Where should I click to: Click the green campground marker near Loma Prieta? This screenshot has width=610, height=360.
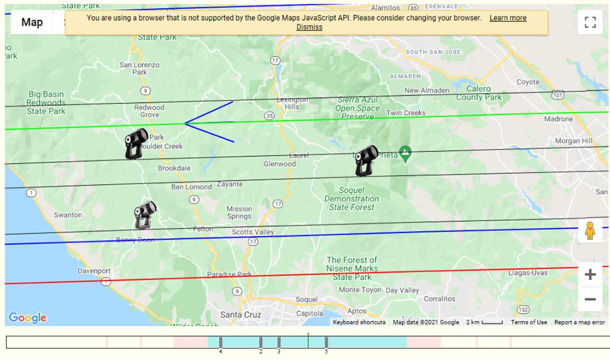[x=405, y=155]
